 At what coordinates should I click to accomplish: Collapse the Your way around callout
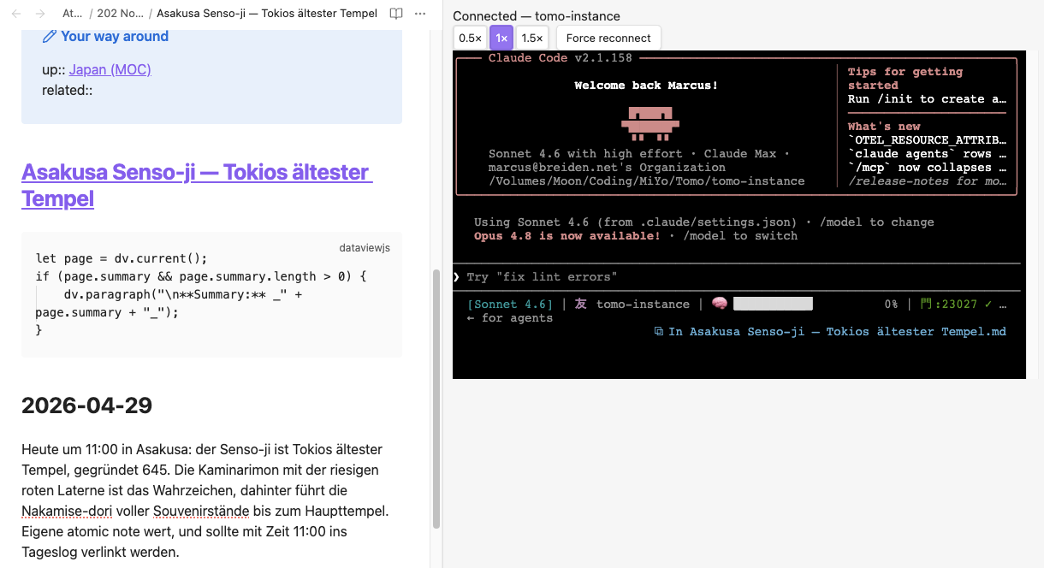[x=115, y=36]
